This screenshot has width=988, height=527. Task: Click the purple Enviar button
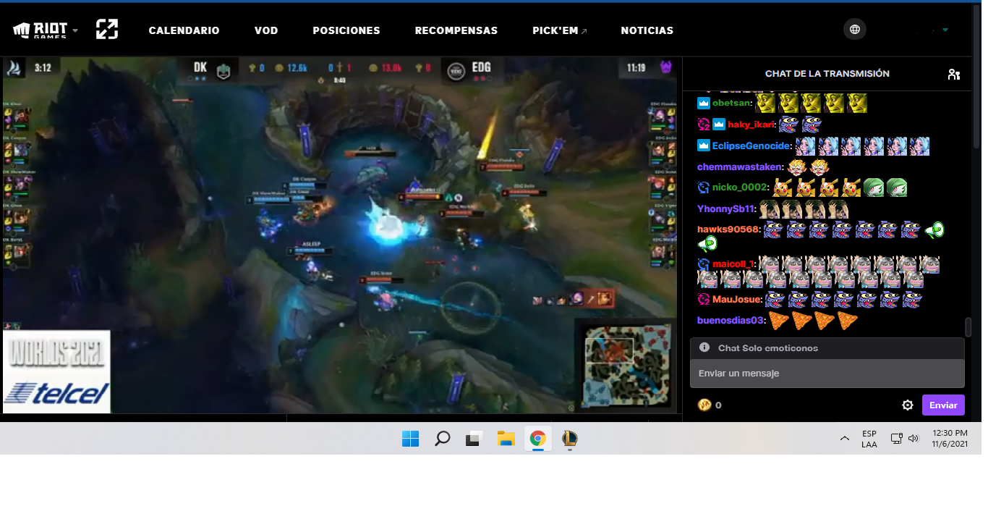click(943, 405)
